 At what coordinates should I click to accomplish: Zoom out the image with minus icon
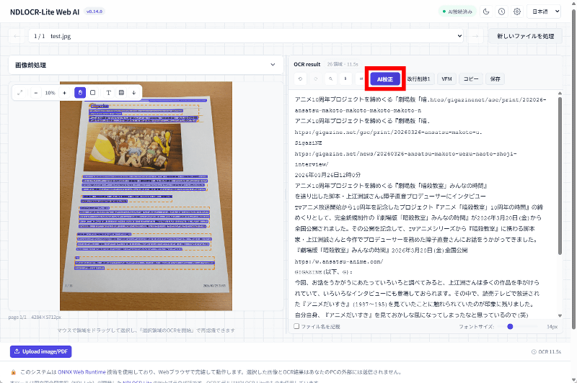pyautogui.click(x=36, y=93)
